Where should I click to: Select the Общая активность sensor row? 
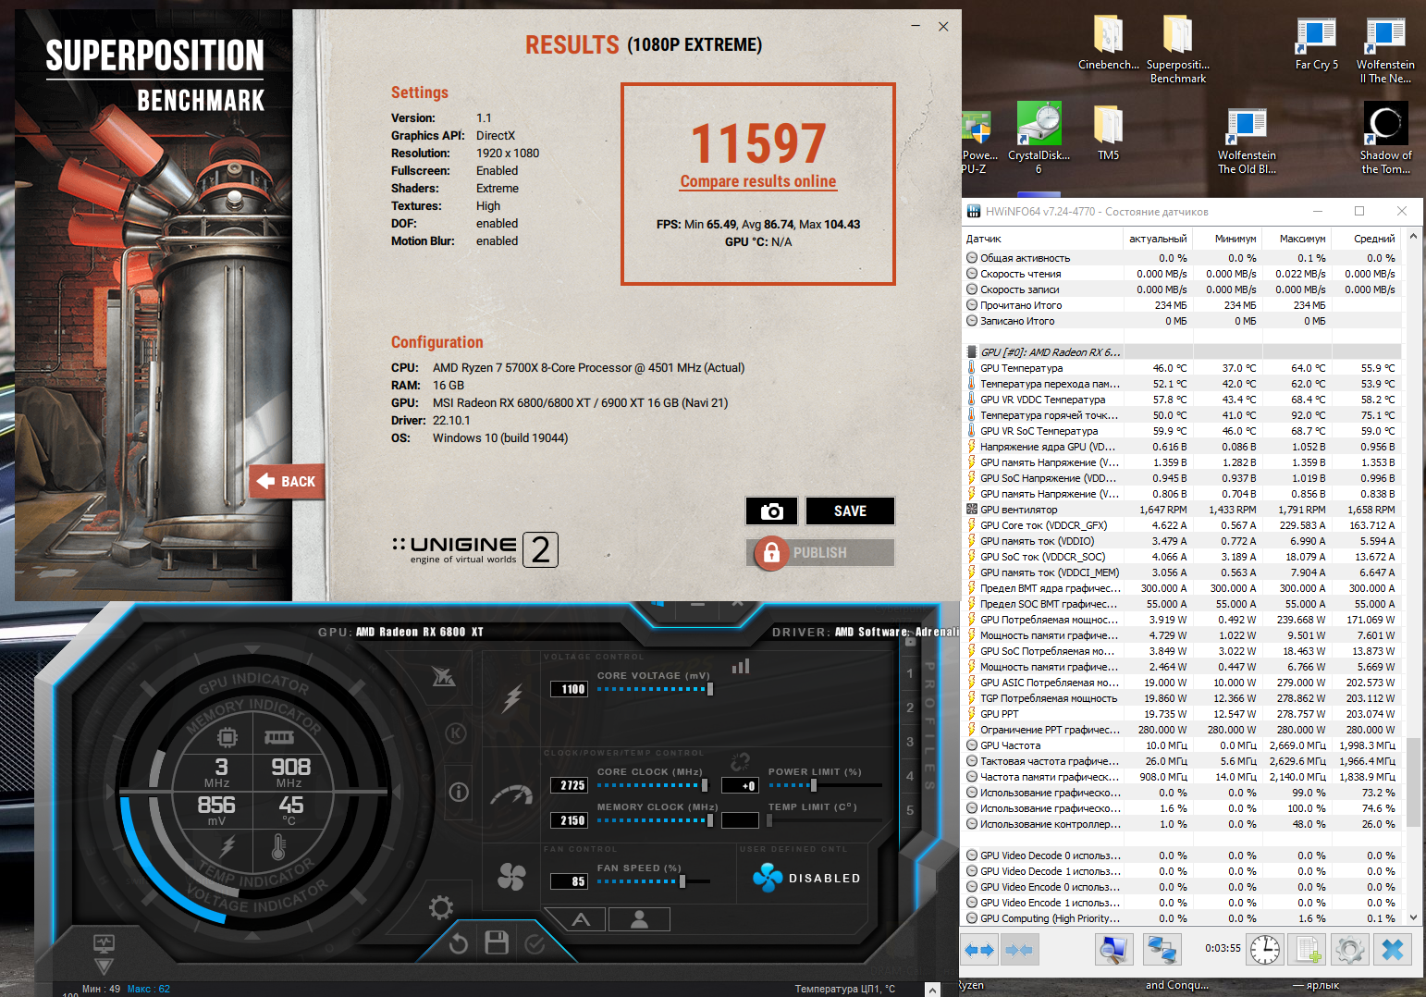[x=1182, y=258]
